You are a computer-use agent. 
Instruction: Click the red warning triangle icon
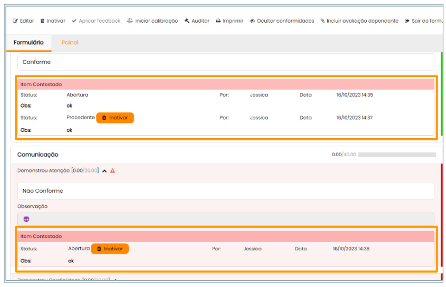[113, 171]
